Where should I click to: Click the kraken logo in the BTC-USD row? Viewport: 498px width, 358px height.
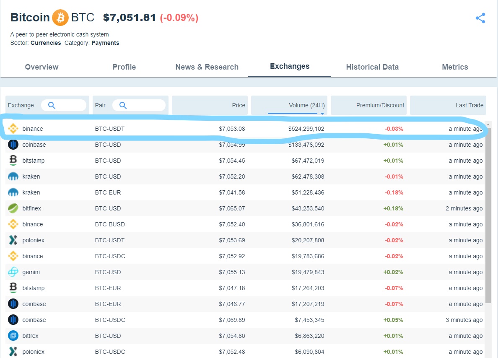click(13, 176)
